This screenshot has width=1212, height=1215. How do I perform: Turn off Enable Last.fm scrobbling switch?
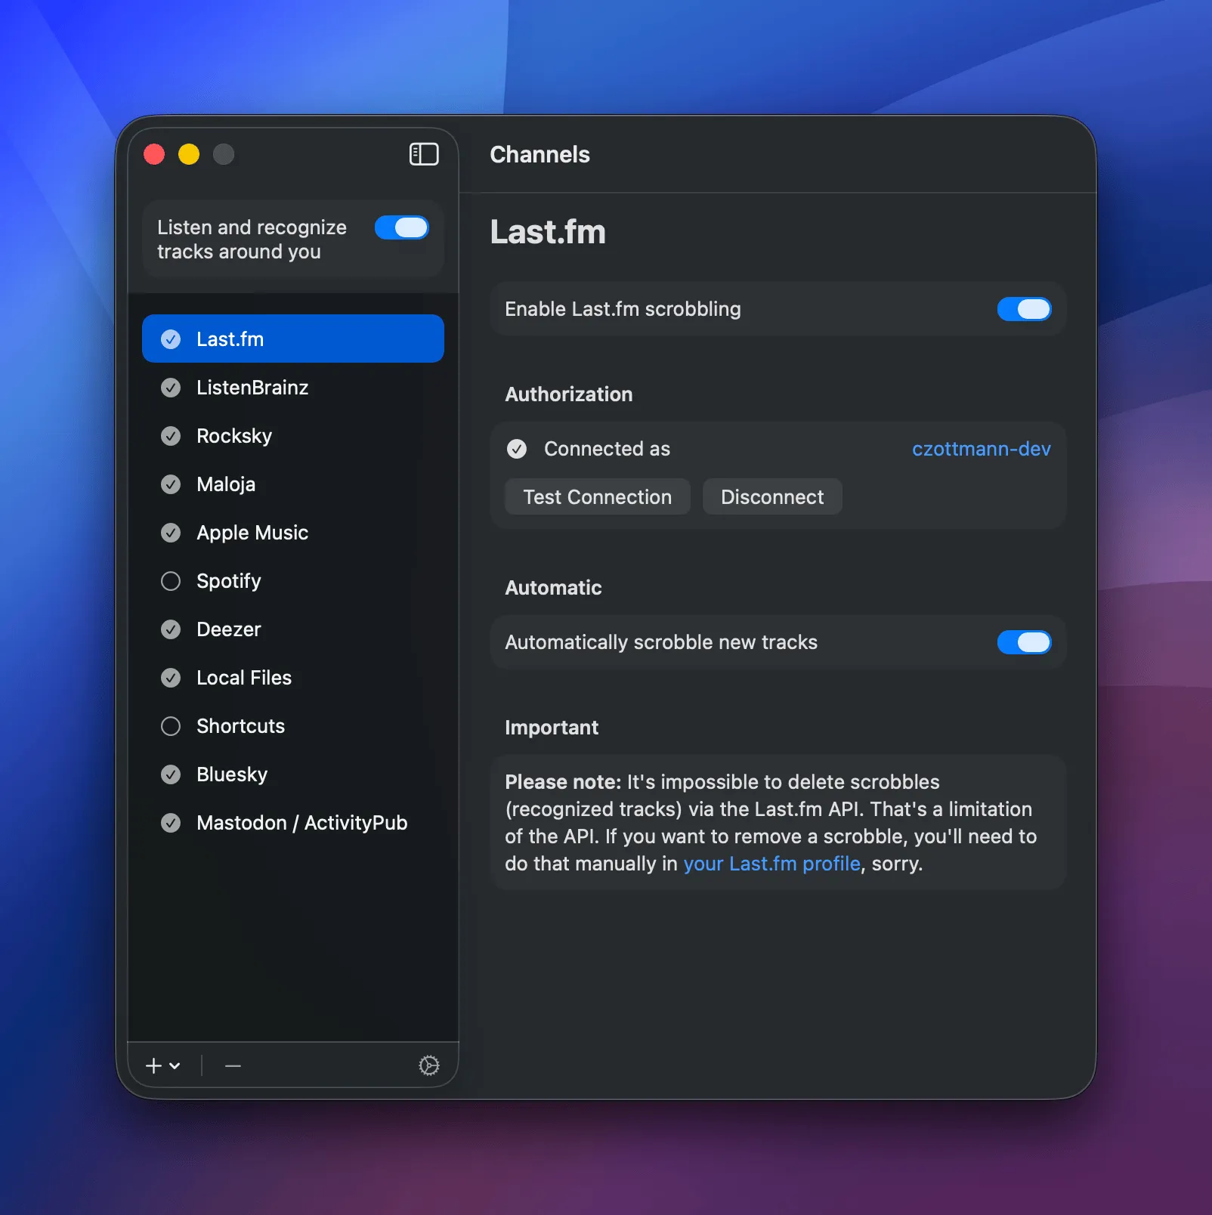1025,309
